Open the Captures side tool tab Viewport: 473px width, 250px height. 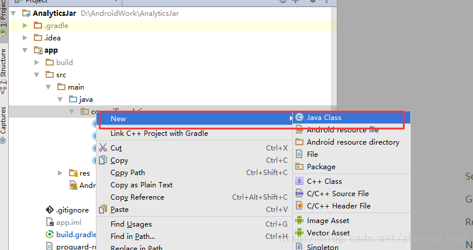(4, 125)
